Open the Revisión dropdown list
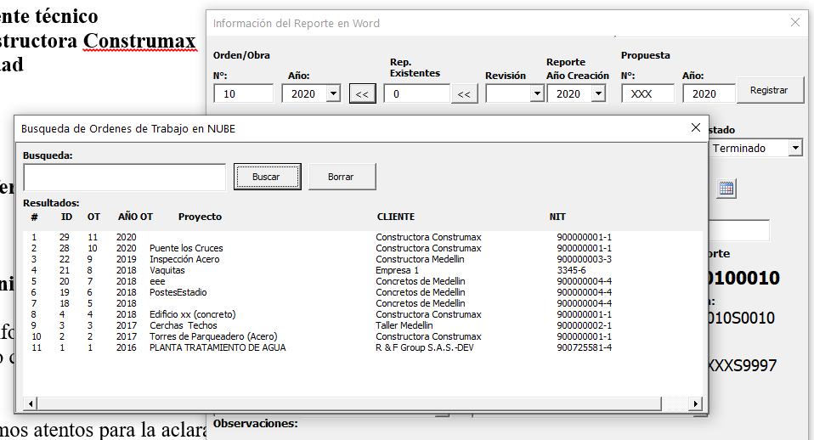The width and height of the screenshot is (814, 440). click(536, 94)
